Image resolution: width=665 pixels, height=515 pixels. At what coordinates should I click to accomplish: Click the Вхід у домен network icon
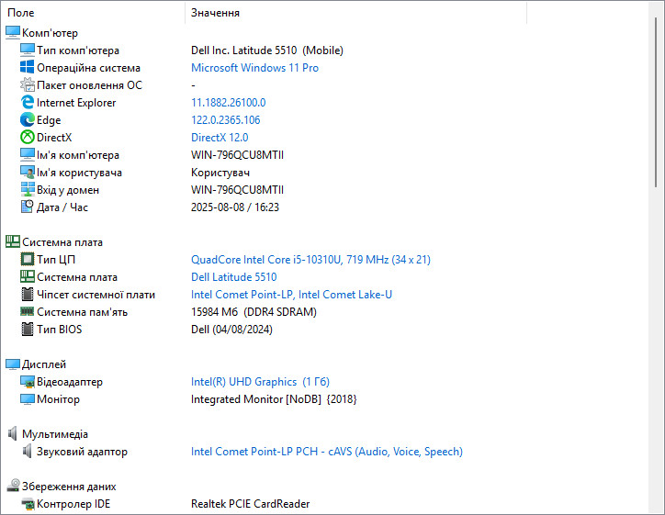click(28, 189)
